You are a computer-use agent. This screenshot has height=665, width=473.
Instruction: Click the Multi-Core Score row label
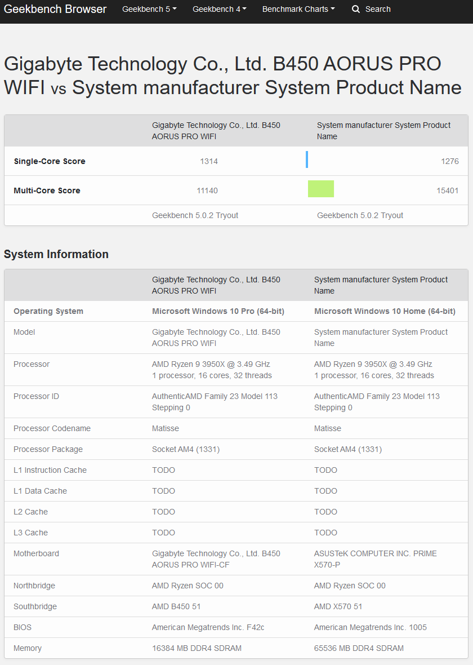click(47, 190)
